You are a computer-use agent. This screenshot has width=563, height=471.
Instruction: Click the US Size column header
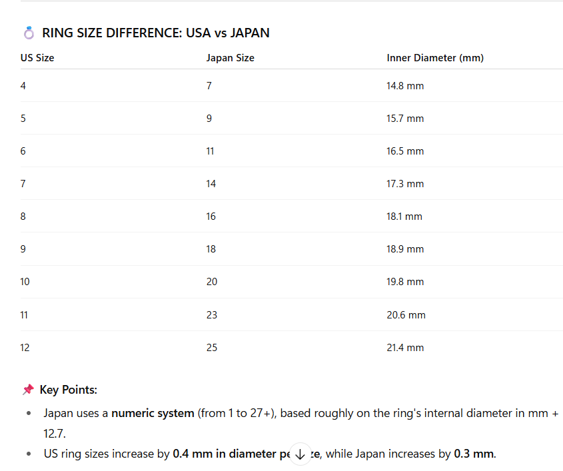coord(37,58)
